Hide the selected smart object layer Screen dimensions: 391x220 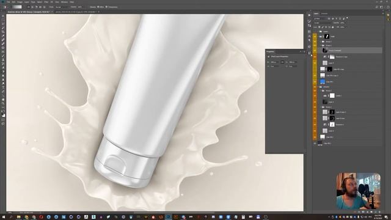(x=315, y=50)
